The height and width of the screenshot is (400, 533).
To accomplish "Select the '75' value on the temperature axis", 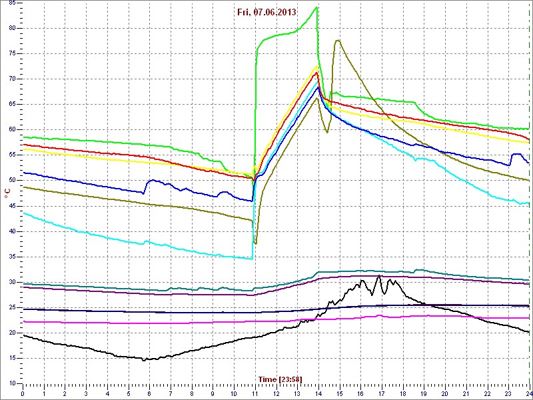I will pyautogui.click(x=11, y=54).
